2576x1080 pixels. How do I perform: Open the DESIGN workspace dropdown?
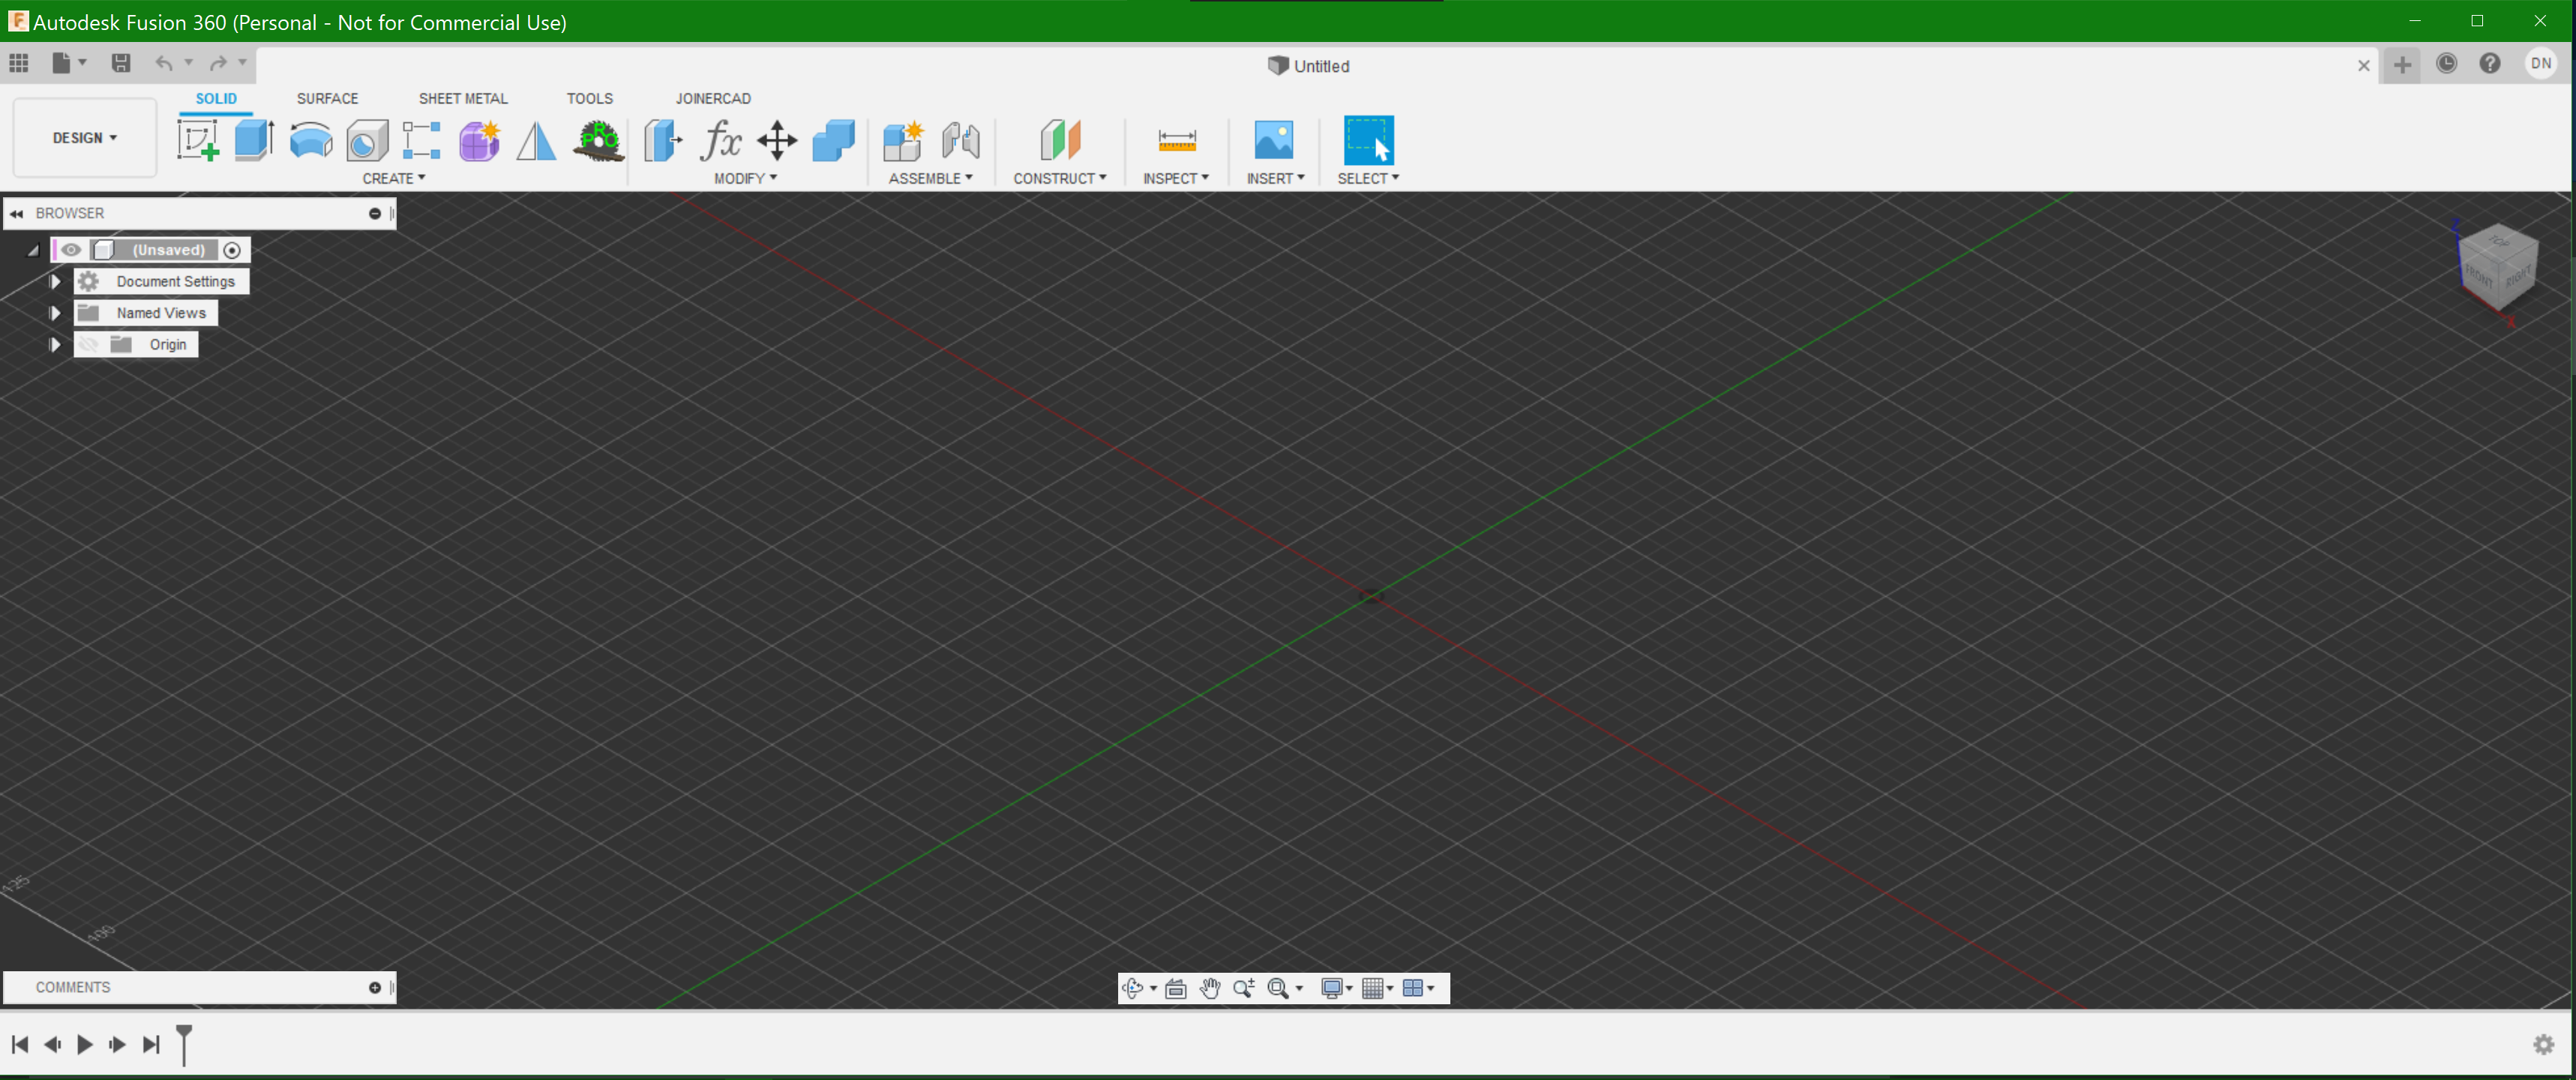84,137
